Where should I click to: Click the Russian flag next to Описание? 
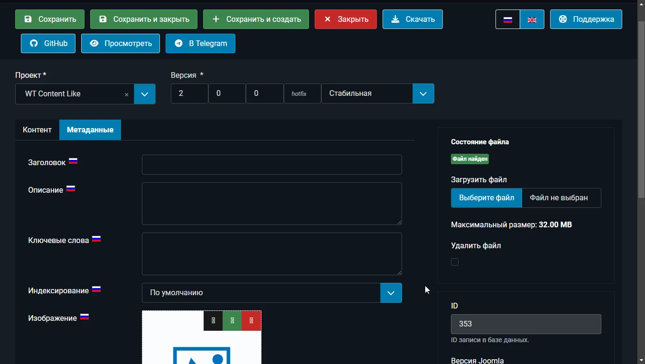(71, 189)
